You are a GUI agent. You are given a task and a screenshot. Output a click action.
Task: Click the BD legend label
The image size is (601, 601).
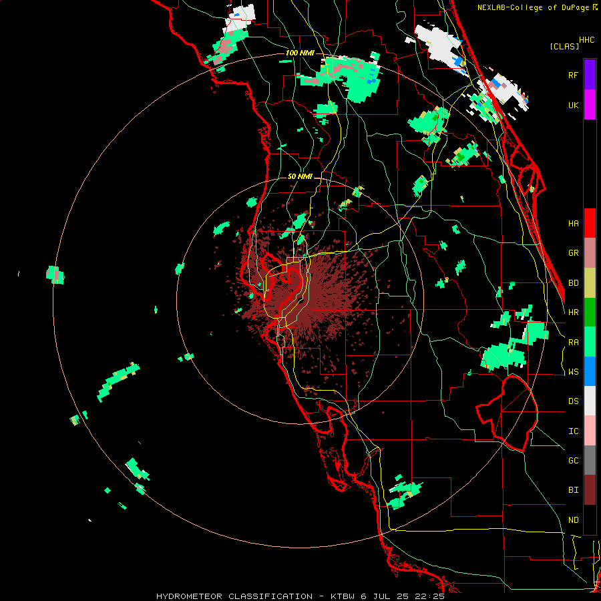(x=573, y=283)
